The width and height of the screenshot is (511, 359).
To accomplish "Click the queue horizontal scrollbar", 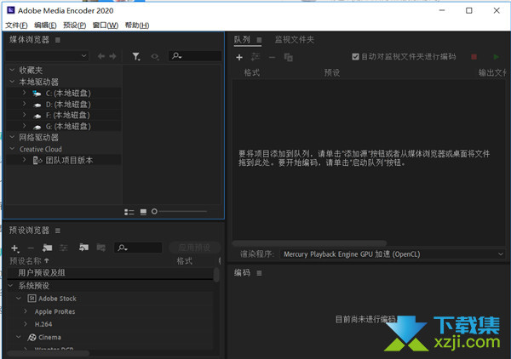I will coord(309,242).
